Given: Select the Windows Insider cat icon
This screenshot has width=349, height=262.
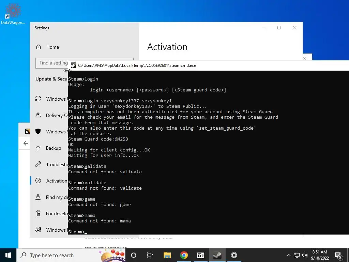Looking at the screenshot, I should point(38,230).
